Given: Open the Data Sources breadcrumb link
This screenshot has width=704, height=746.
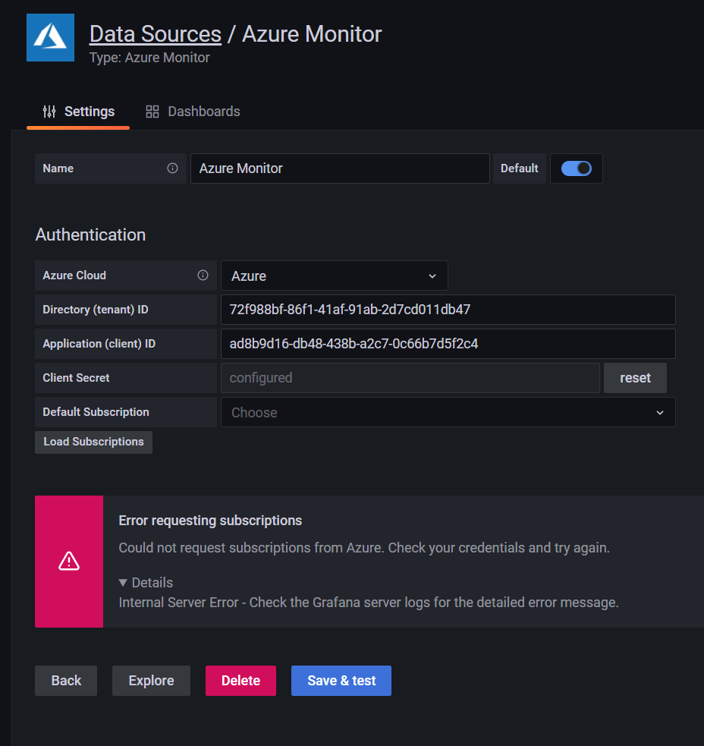Looking at the screenshot, I should (x=155, y=33).
